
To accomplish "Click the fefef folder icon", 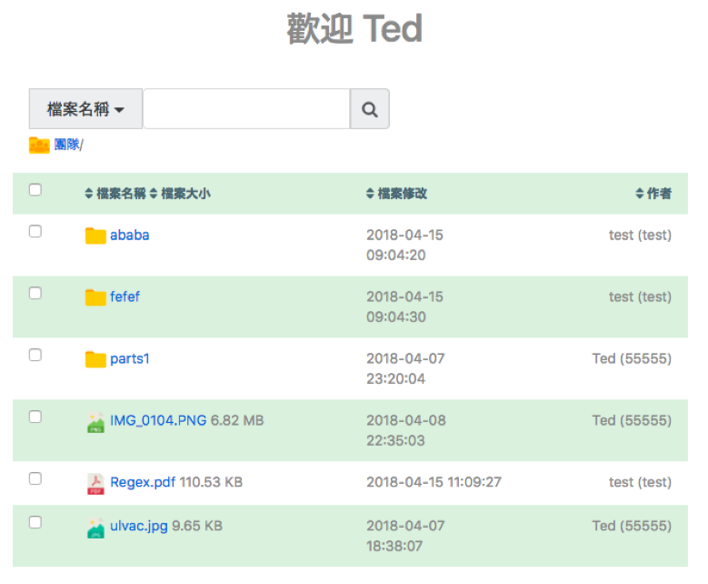I will (x=95, y=297).
